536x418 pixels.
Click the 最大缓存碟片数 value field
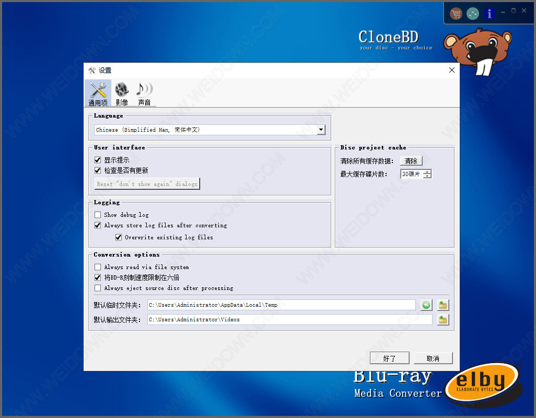pyautogui.click(x=412, y=174)
